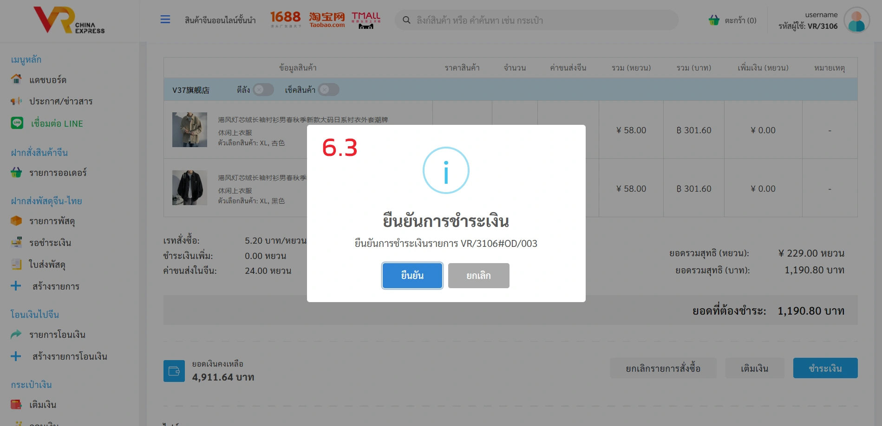882x426 pixels.
Task: Open the 1688 marketplace logo
Action: point(285,19)
